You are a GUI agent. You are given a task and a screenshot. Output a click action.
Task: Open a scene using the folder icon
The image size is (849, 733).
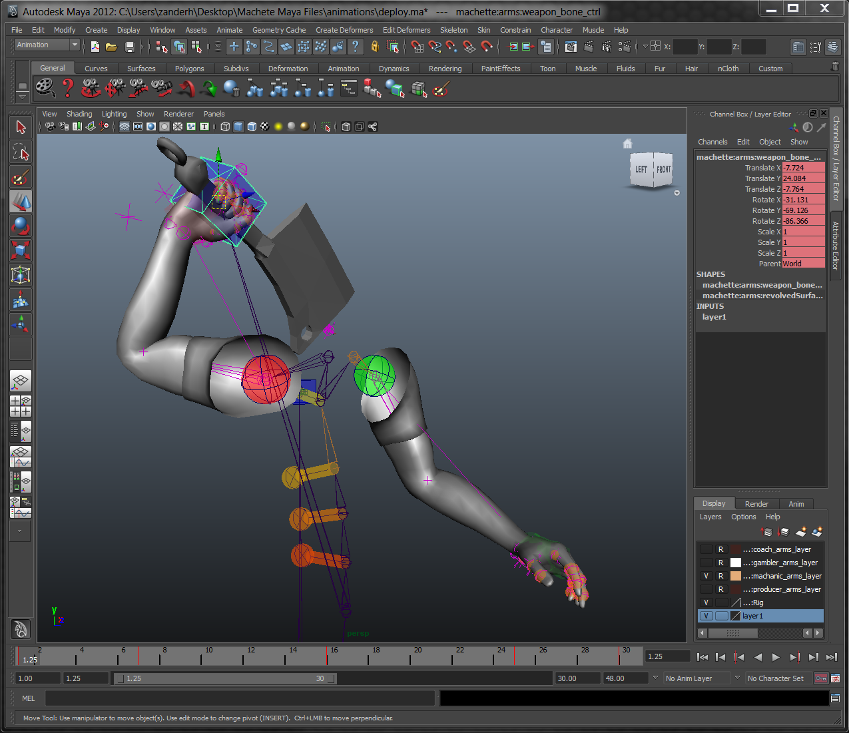(111, 47)
